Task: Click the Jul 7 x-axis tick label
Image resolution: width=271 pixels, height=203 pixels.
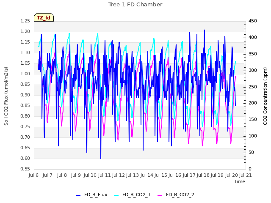Action: point(47,175)
